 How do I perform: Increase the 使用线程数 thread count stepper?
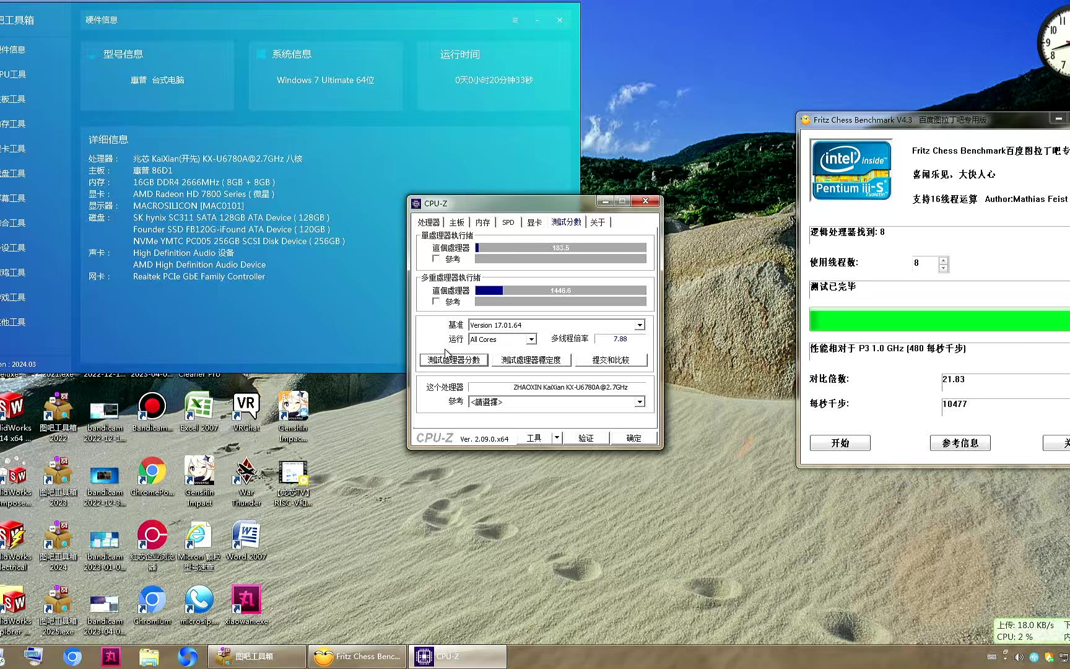pyautogui.click(x=943, y=260)
